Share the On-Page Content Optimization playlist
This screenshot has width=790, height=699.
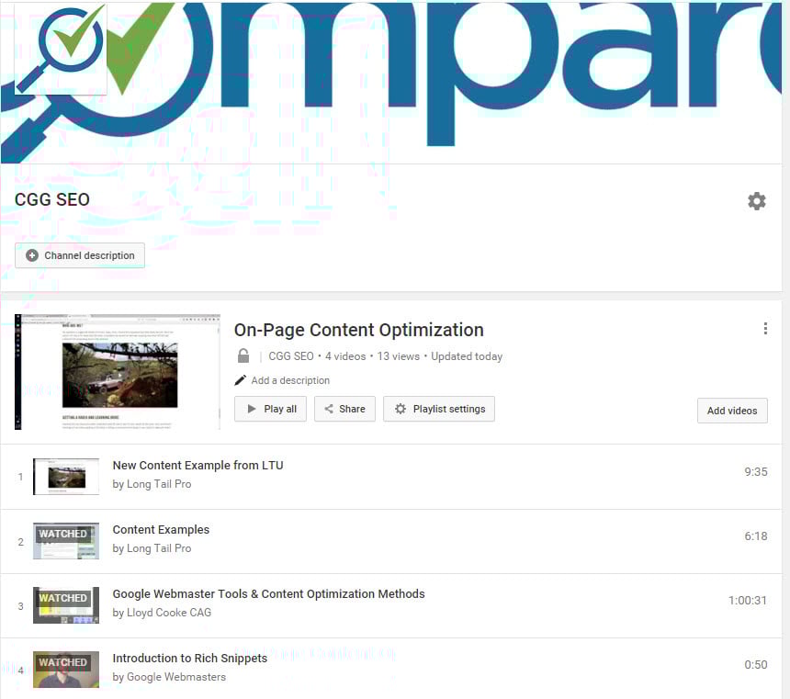[344, 409]
